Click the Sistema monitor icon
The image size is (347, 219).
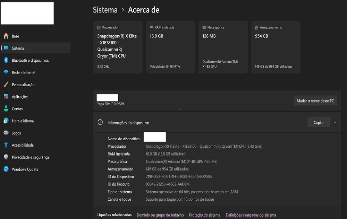pos(6,48)
